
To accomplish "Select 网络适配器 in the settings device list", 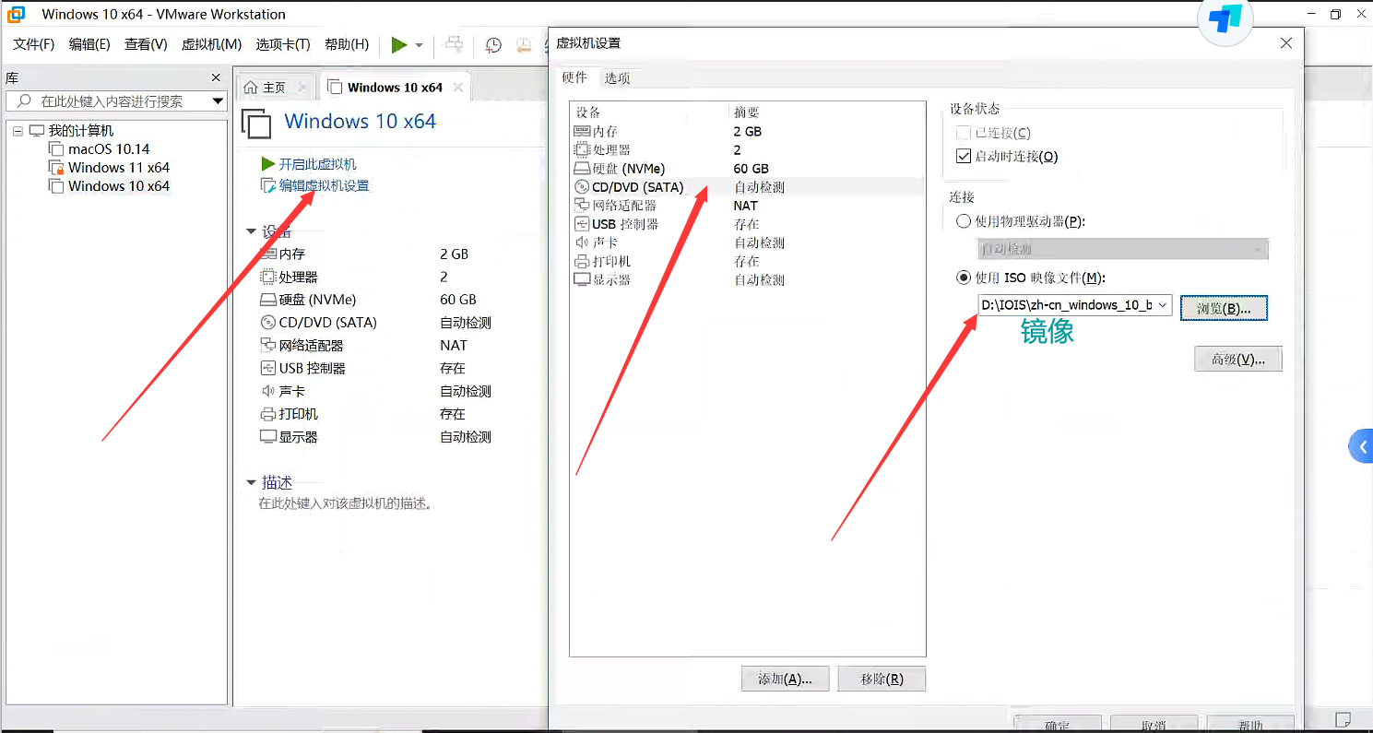I will point(623,206).
